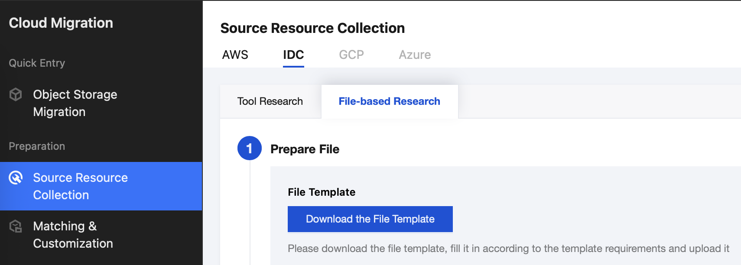Click the Matching & Customization sidebar icon

pyautogui.click(x=16, y=226)
